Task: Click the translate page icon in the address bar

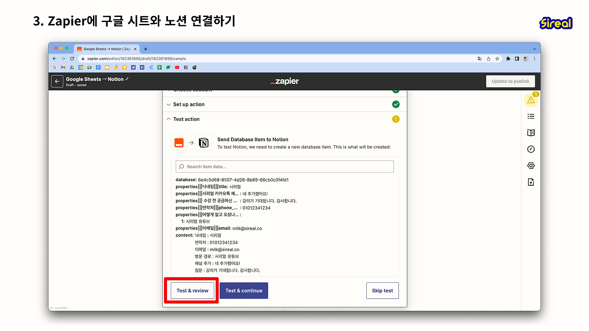Action: pos(480,59)
